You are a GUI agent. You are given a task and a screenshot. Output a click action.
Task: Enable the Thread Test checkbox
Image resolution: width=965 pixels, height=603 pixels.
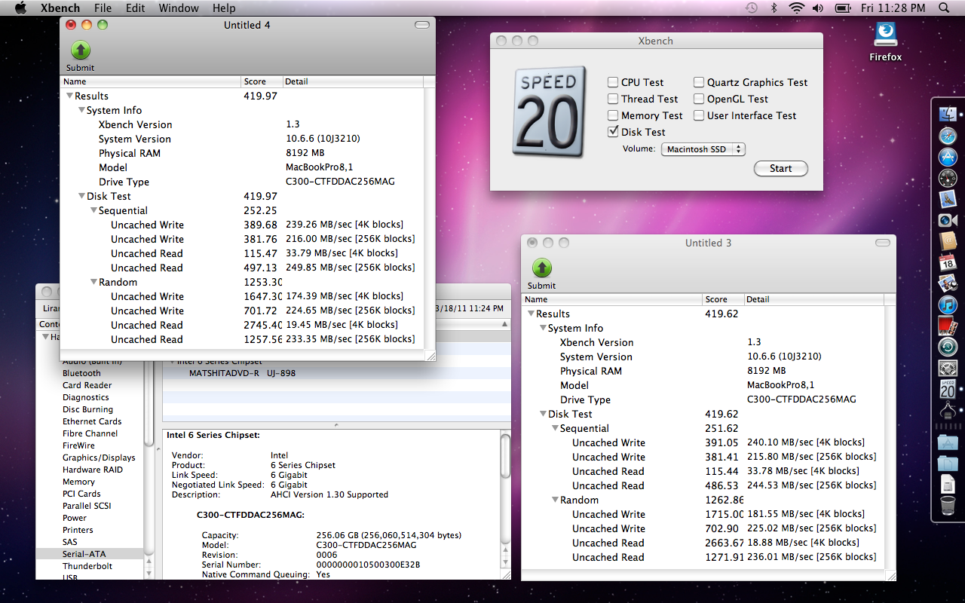613,99
